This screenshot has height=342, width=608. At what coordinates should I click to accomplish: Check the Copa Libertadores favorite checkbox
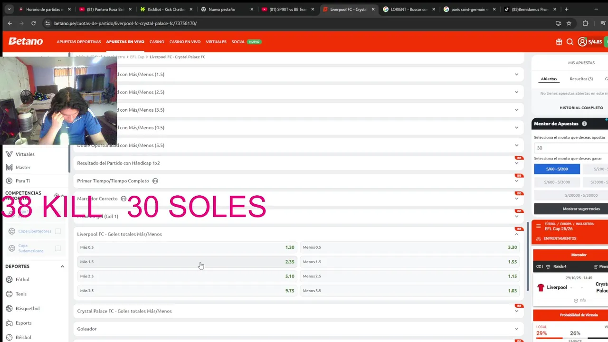57,231
